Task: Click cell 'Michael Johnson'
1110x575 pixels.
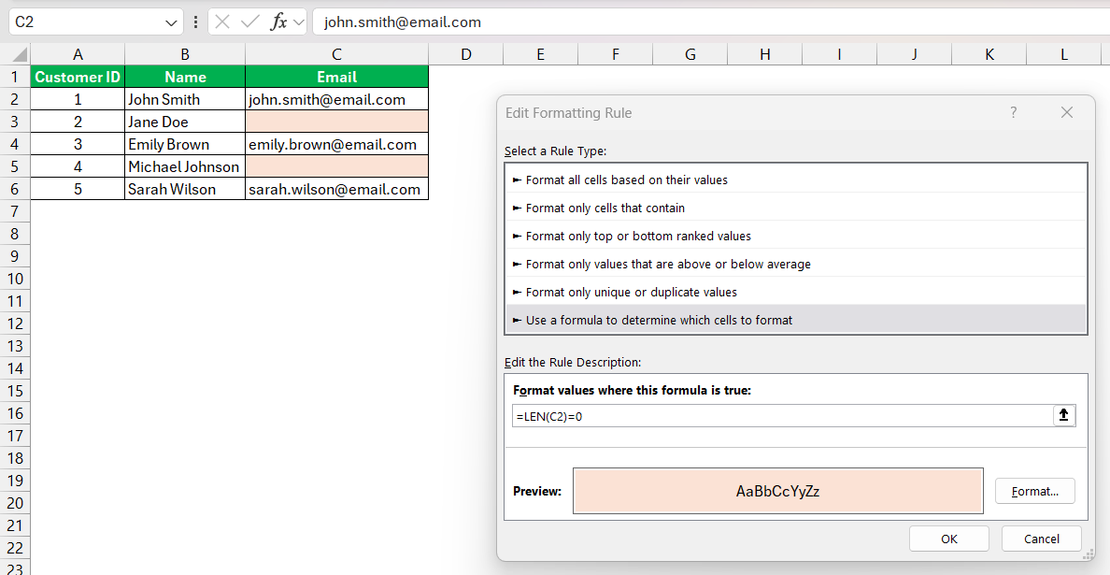Action: [x=185, y=166]
